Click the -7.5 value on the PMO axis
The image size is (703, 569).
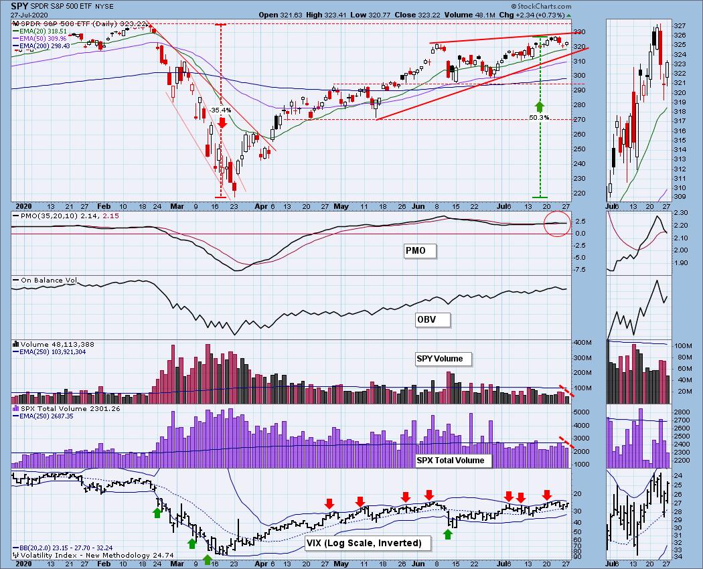pos(579,270)
